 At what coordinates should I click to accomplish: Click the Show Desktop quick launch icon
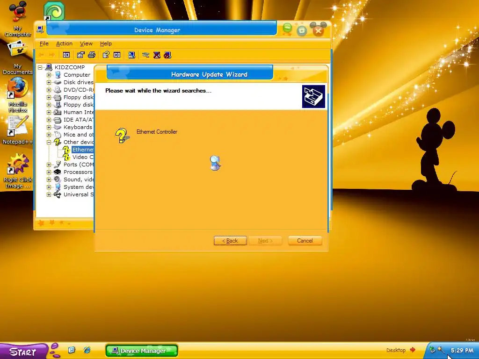click(x=72, y=350)
